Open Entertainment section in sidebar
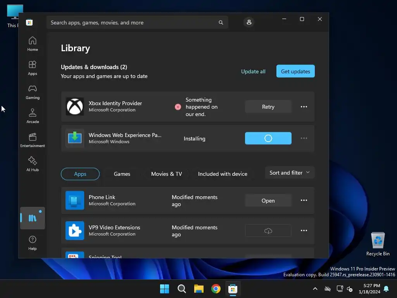397x298 pixels. pos(33,140)
